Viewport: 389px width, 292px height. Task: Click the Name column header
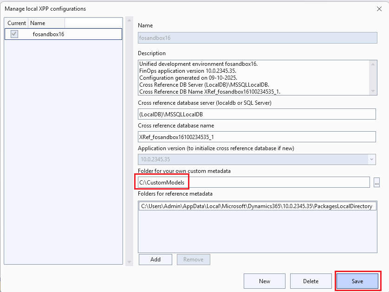pos(45,23)
